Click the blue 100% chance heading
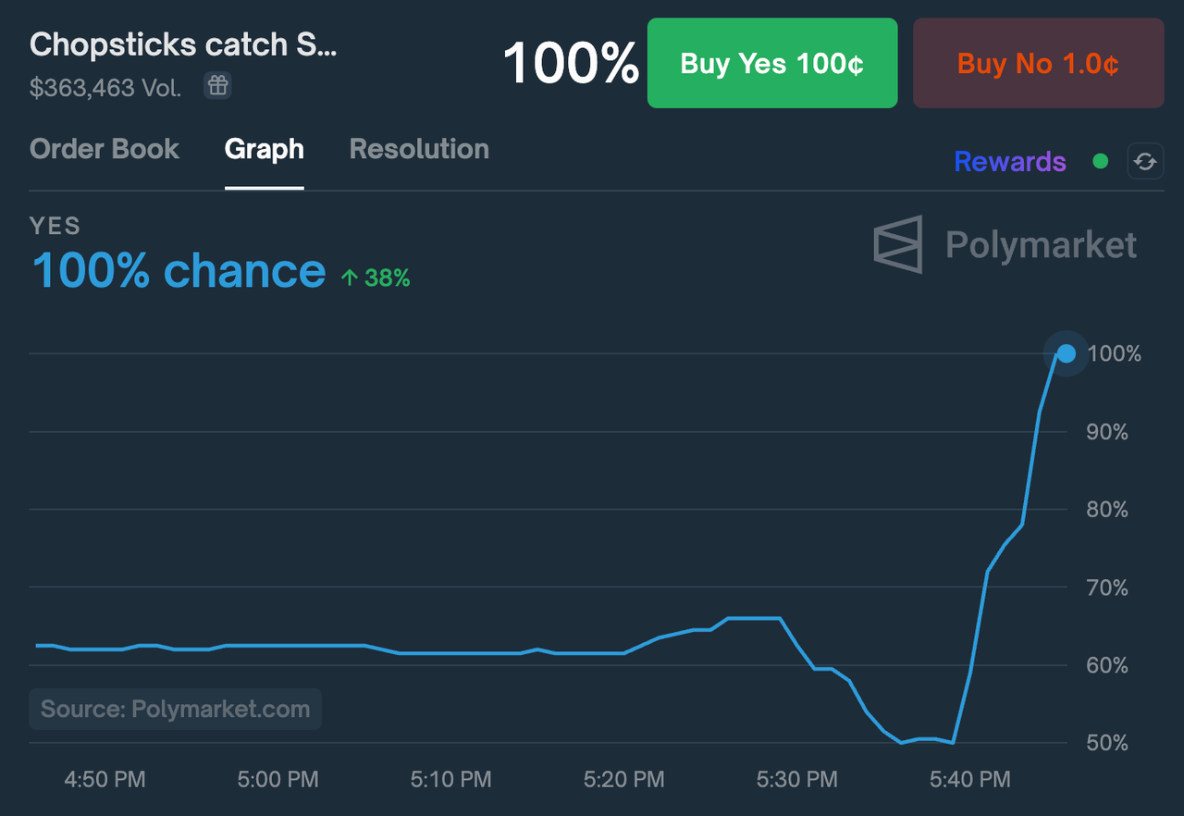The height and width of the screenshot is (816, 1184). (x=179, y=270)
